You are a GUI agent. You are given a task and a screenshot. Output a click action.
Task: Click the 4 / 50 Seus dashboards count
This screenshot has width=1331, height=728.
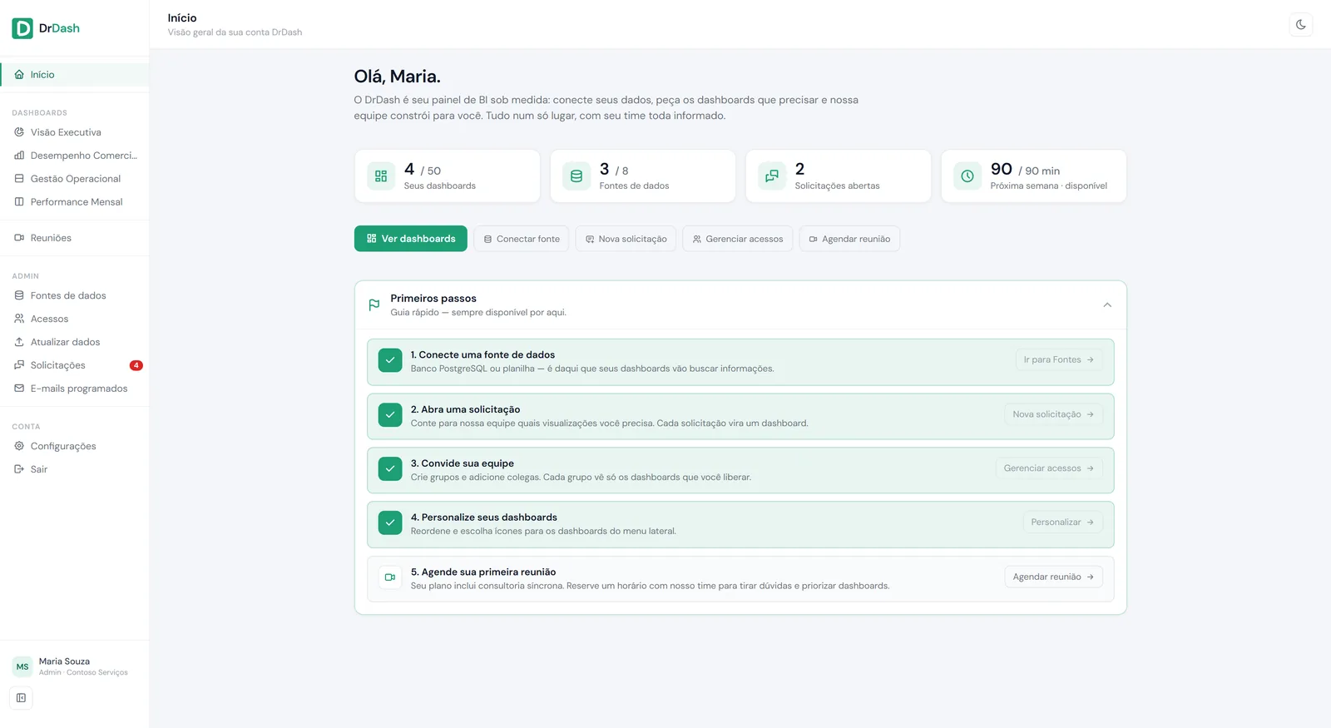coord(423,170)
